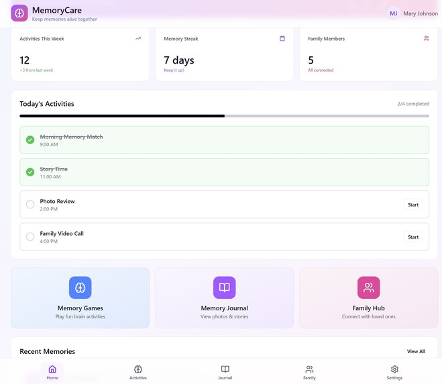Image resolution: width=442 pixels, height=384 pixels.
Task: Click the 'View photos & stories' subtitle
Action: [225, 316]
